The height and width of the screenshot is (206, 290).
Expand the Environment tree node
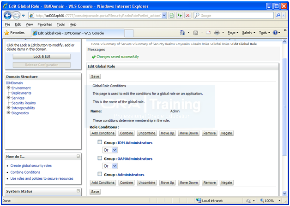tap(8, 88)
